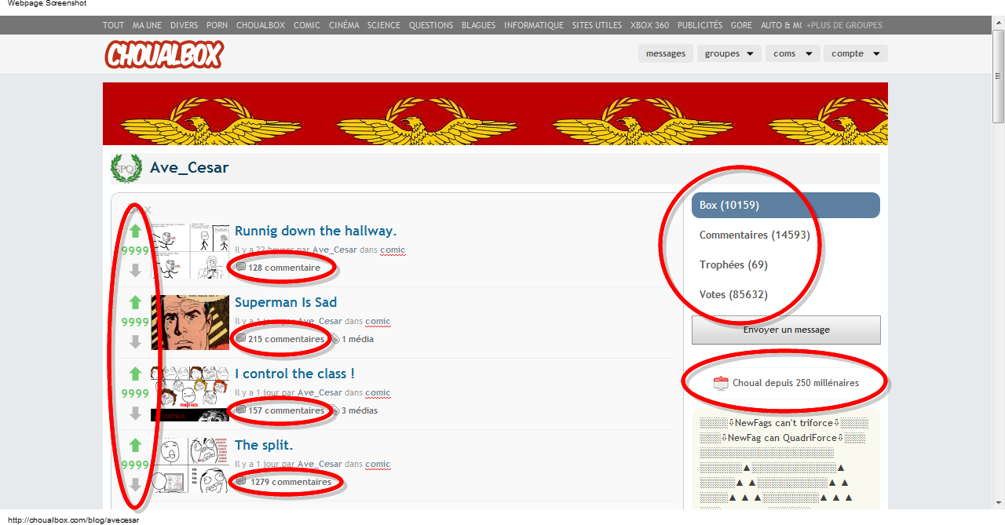Viewport: 1005px width, 525px height.
Task: Click the page vertical scrollbar thumb
Action: pos(998,78)
